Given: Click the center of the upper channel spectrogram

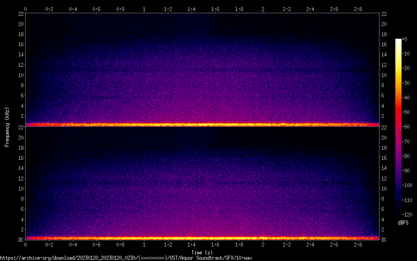Looking at the screenshot, I should tap(202, 70).
